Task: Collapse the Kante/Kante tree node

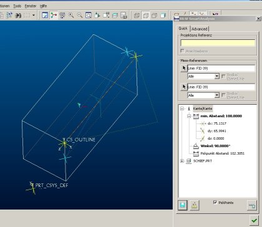Action: (x=182, y=109)
